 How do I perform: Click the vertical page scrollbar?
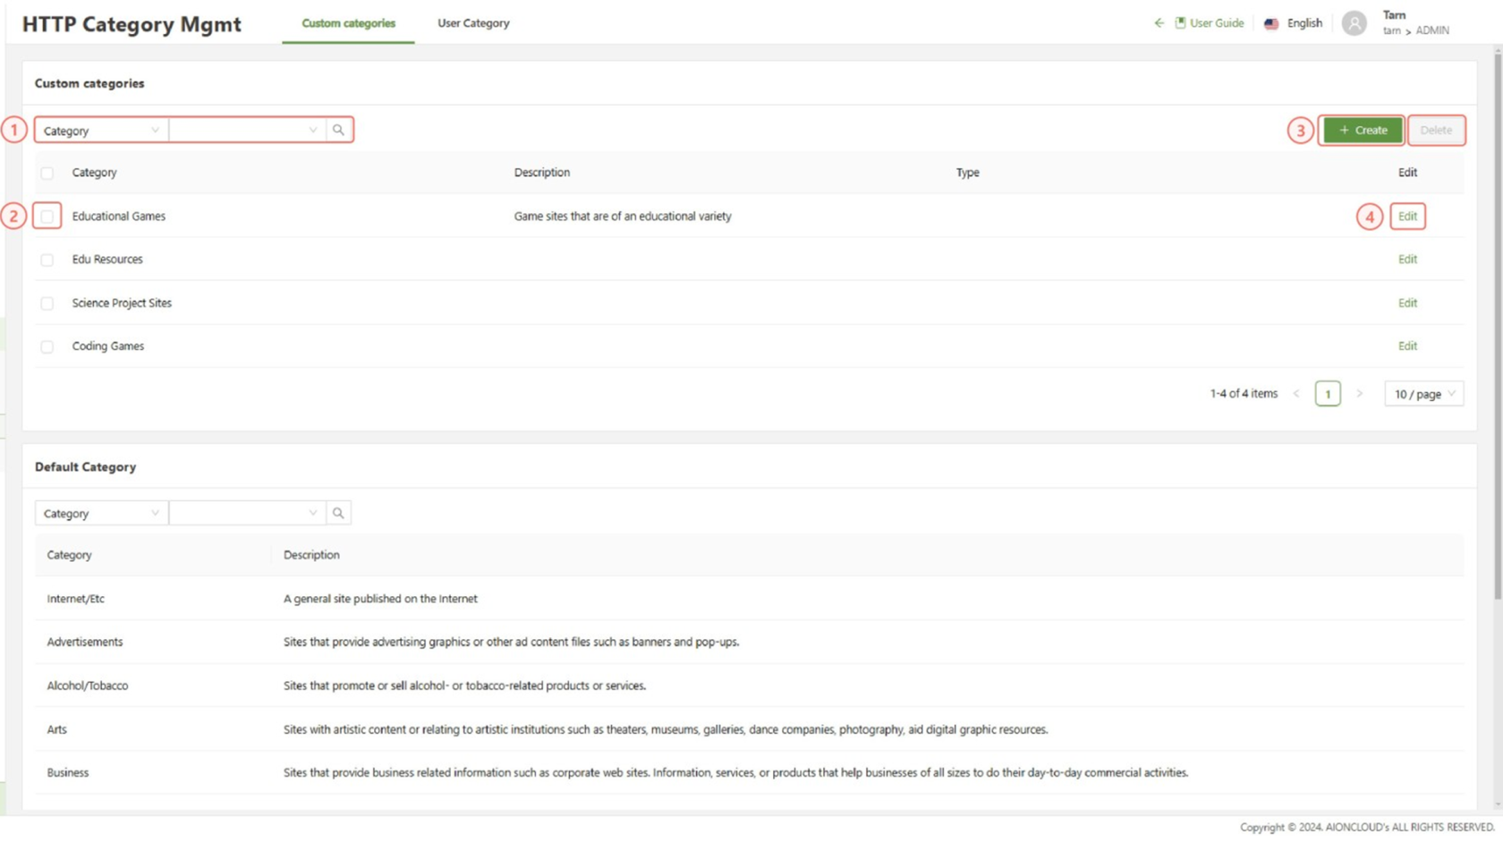pos(1498,322)
